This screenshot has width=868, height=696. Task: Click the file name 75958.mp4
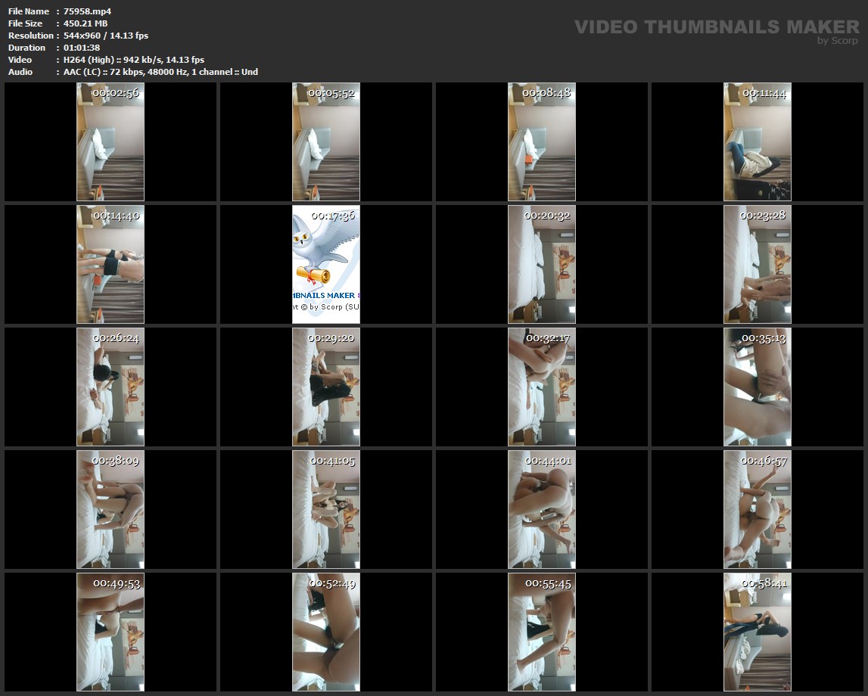[x=88, y=11]
